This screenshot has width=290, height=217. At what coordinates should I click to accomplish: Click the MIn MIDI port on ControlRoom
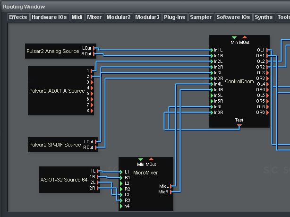tap(234, 37)
